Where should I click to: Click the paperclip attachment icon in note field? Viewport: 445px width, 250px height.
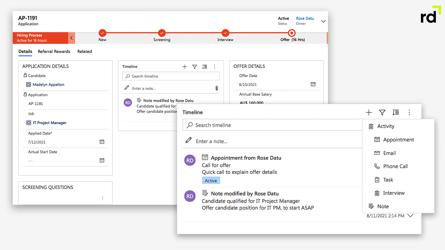pyautogui.click(x=217, y=88)
